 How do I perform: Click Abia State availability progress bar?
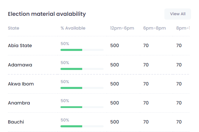(82, 50)
